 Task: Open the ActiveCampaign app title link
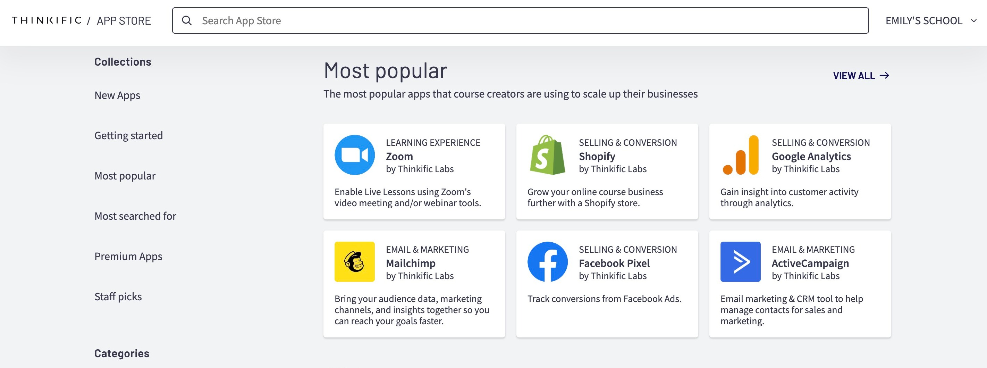[x=810, y=264]
